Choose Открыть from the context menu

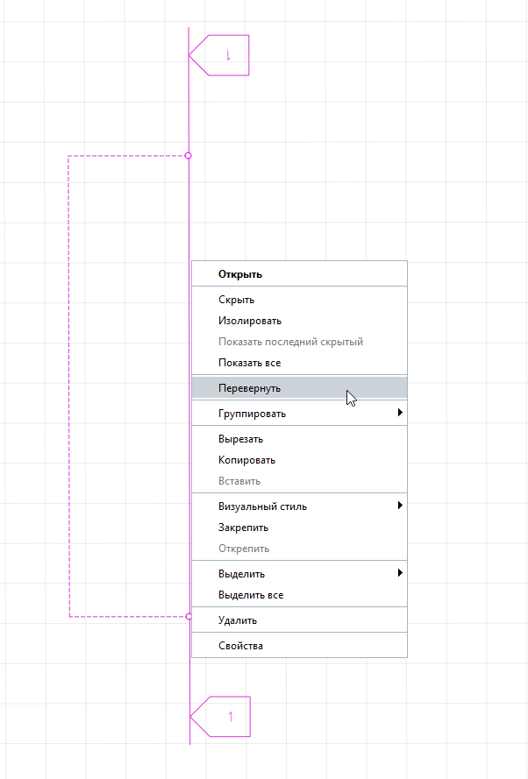[240, 274]
